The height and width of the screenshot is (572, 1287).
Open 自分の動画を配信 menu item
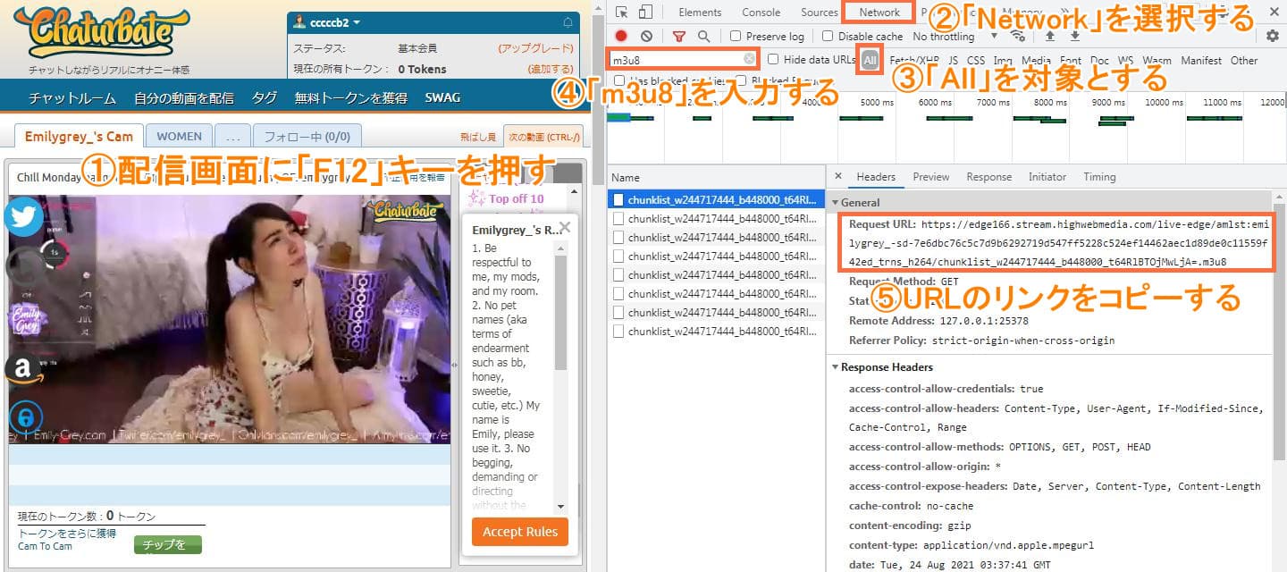click(184, 98)
